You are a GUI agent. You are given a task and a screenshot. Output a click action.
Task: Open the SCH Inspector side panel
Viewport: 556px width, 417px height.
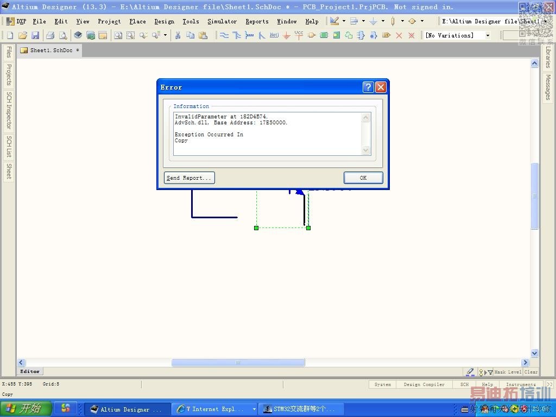[x=9, y=110]
